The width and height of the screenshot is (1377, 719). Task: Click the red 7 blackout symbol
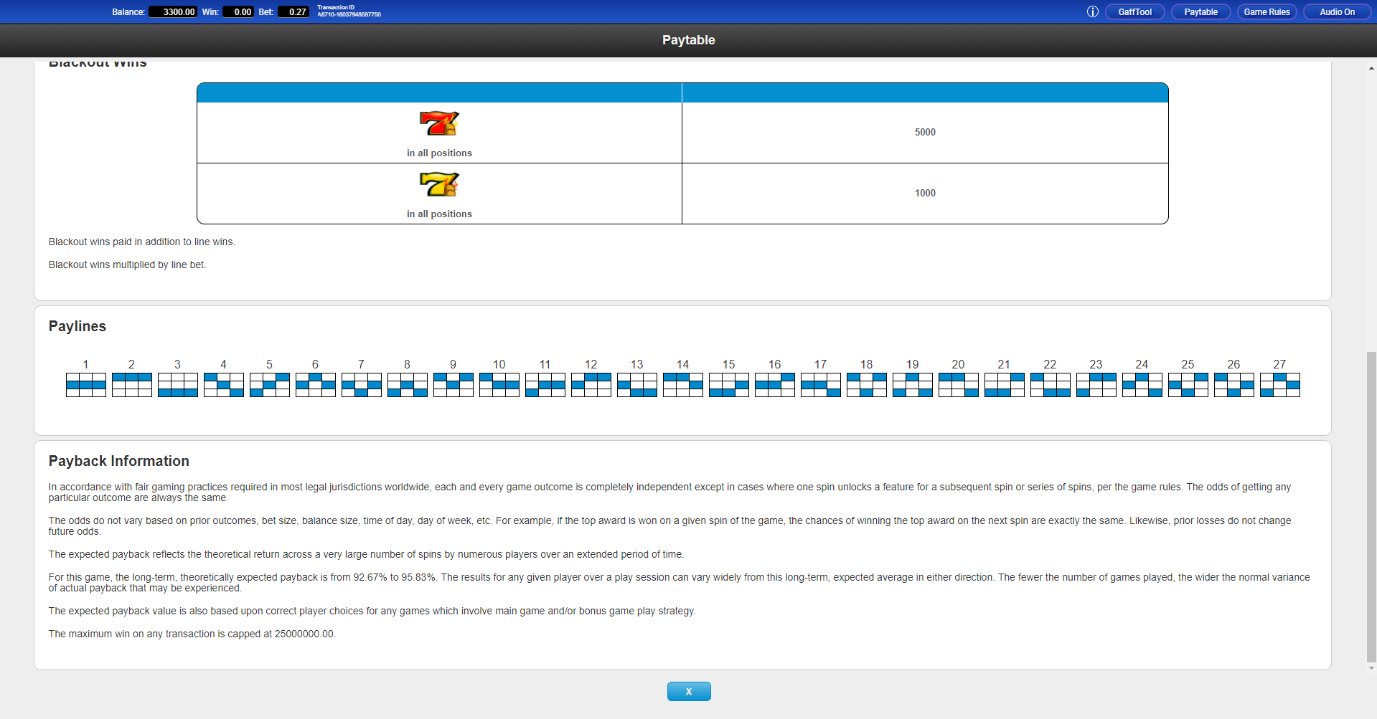point(438,123)
